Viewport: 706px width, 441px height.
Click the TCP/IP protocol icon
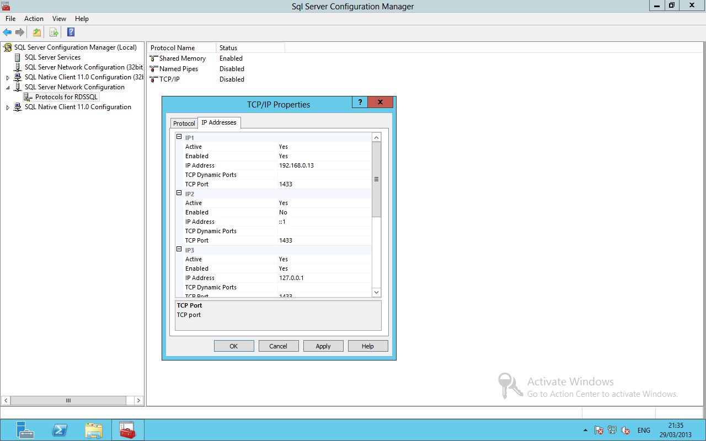[154, 79]
